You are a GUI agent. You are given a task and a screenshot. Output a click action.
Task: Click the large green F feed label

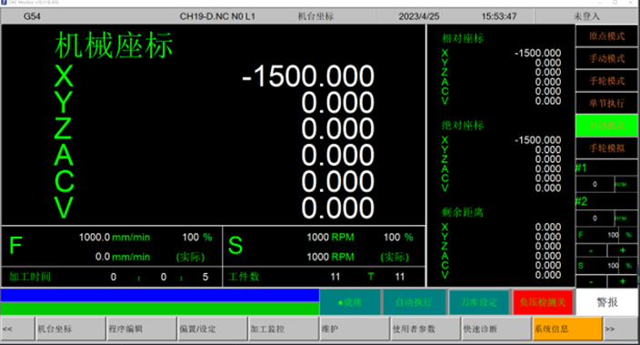pos(15,246)
